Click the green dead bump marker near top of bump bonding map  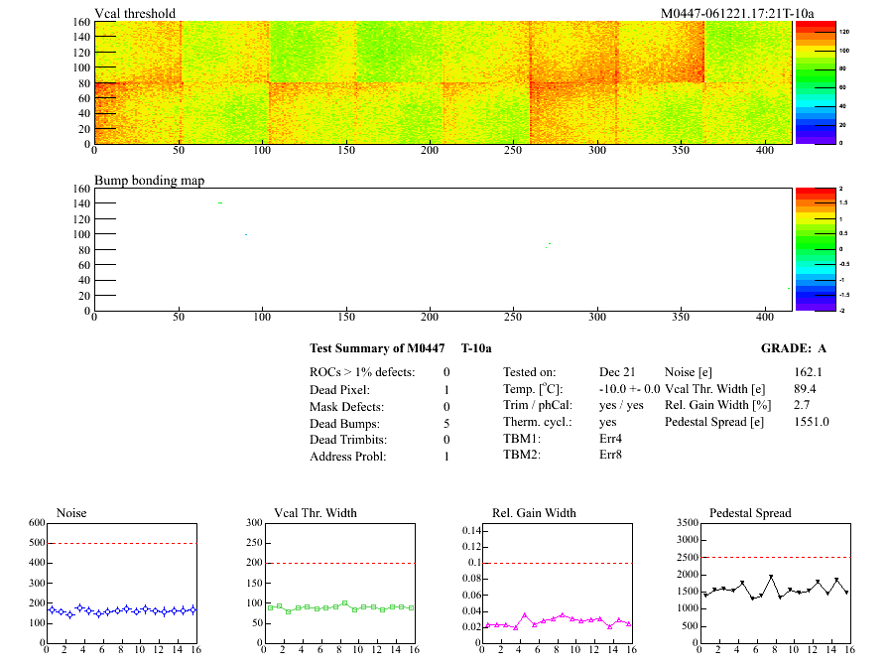click(x=220, y=202)
